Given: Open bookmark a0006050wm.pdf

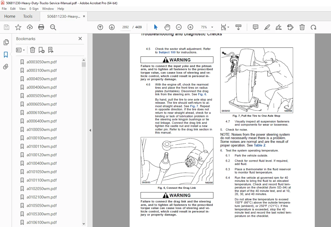Looking at the screenshot, I should pos(42,104).
